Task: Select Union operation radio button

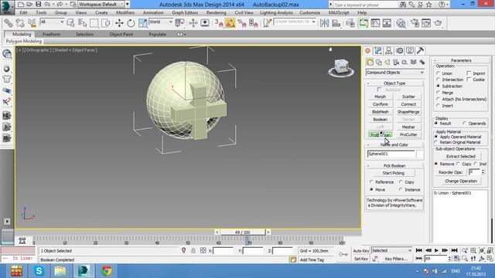Action: 439,73
